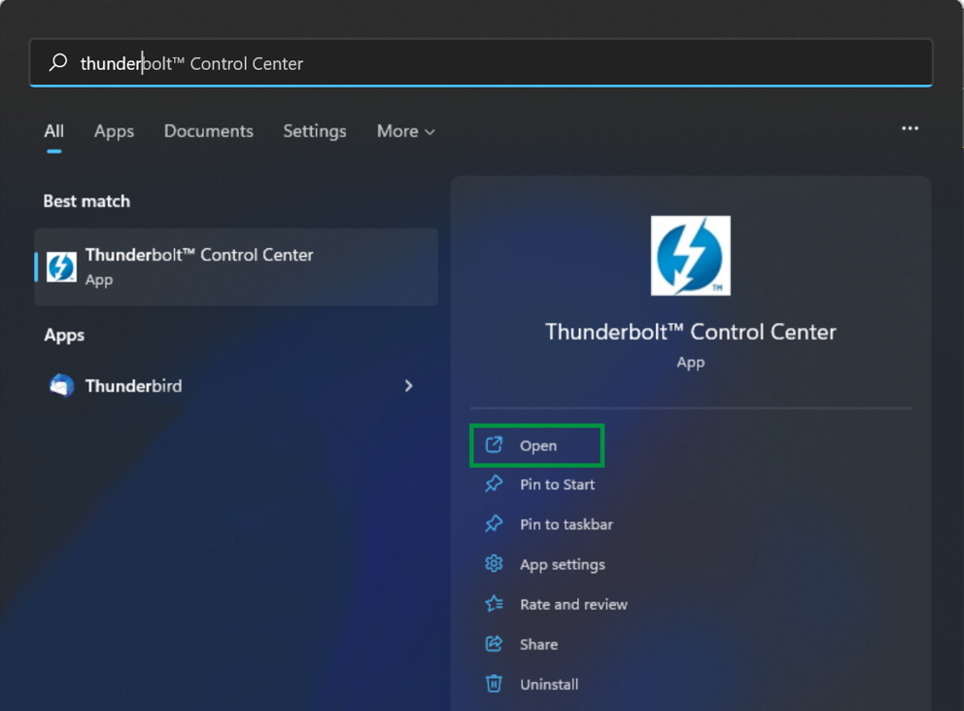Switch to the Documents tab

pyautogui.click(x=208, y=130)
